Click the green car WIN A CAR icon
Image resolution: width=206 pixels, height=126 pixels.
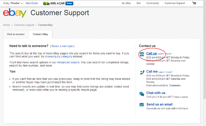46,3
